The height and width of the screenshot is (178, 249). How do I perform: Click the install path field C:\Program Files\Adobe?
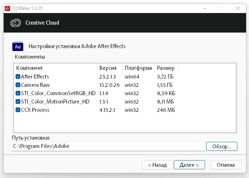coord(109,146)
